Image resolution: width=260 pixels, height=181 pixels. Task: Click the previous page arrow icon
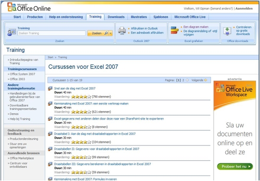pos(187,80)
